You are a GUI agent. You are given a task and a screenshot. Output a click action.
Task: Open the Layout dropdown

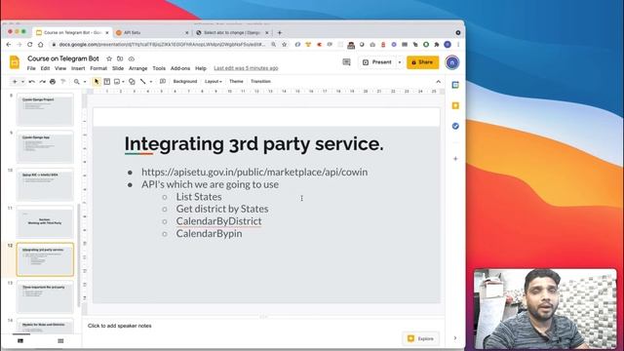[214, 82]
